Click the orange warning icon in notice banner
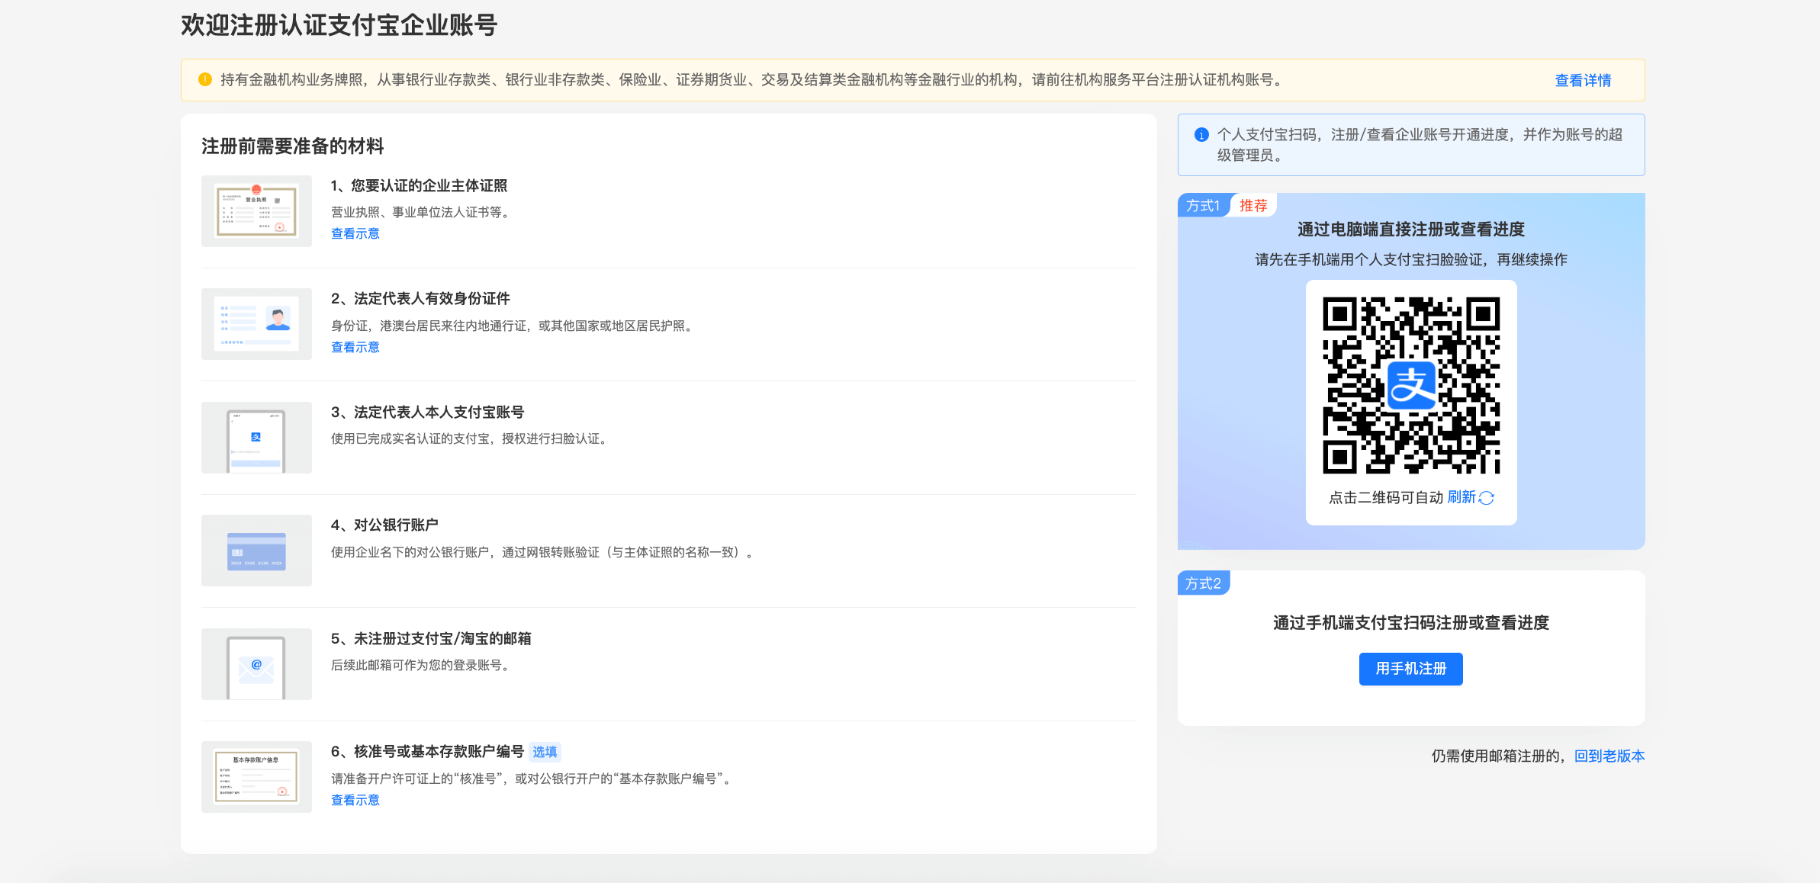The width and height of the screenshot is (1820, 883). (x=204, y=79)
